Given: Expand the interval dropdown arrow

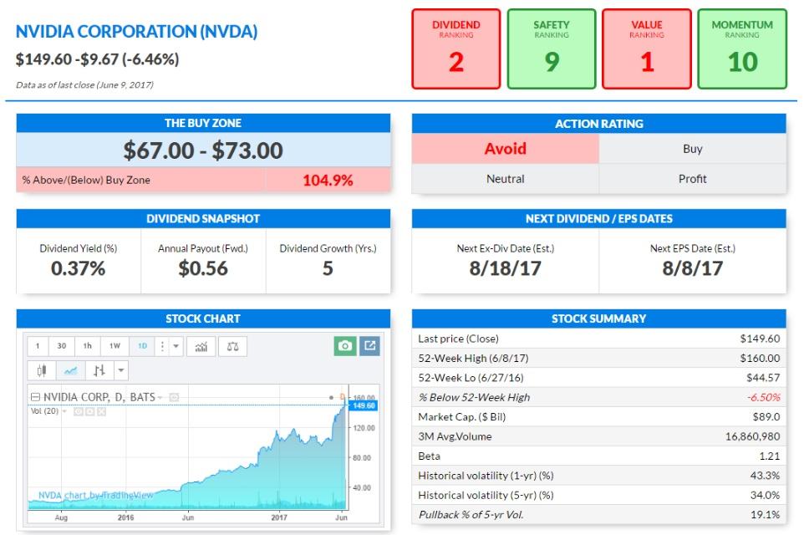Looking at the screenshot, I should 176,346.
